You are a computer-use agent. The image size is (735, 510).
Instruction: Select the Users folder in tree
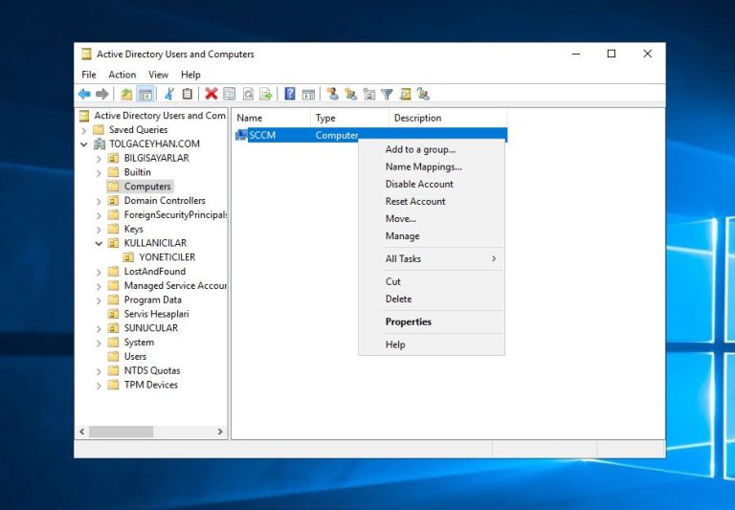[135, 357]
